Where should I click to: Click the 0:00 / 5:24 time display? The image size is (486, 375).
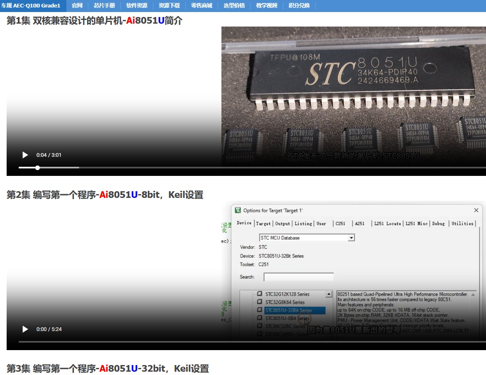[49, 329]
